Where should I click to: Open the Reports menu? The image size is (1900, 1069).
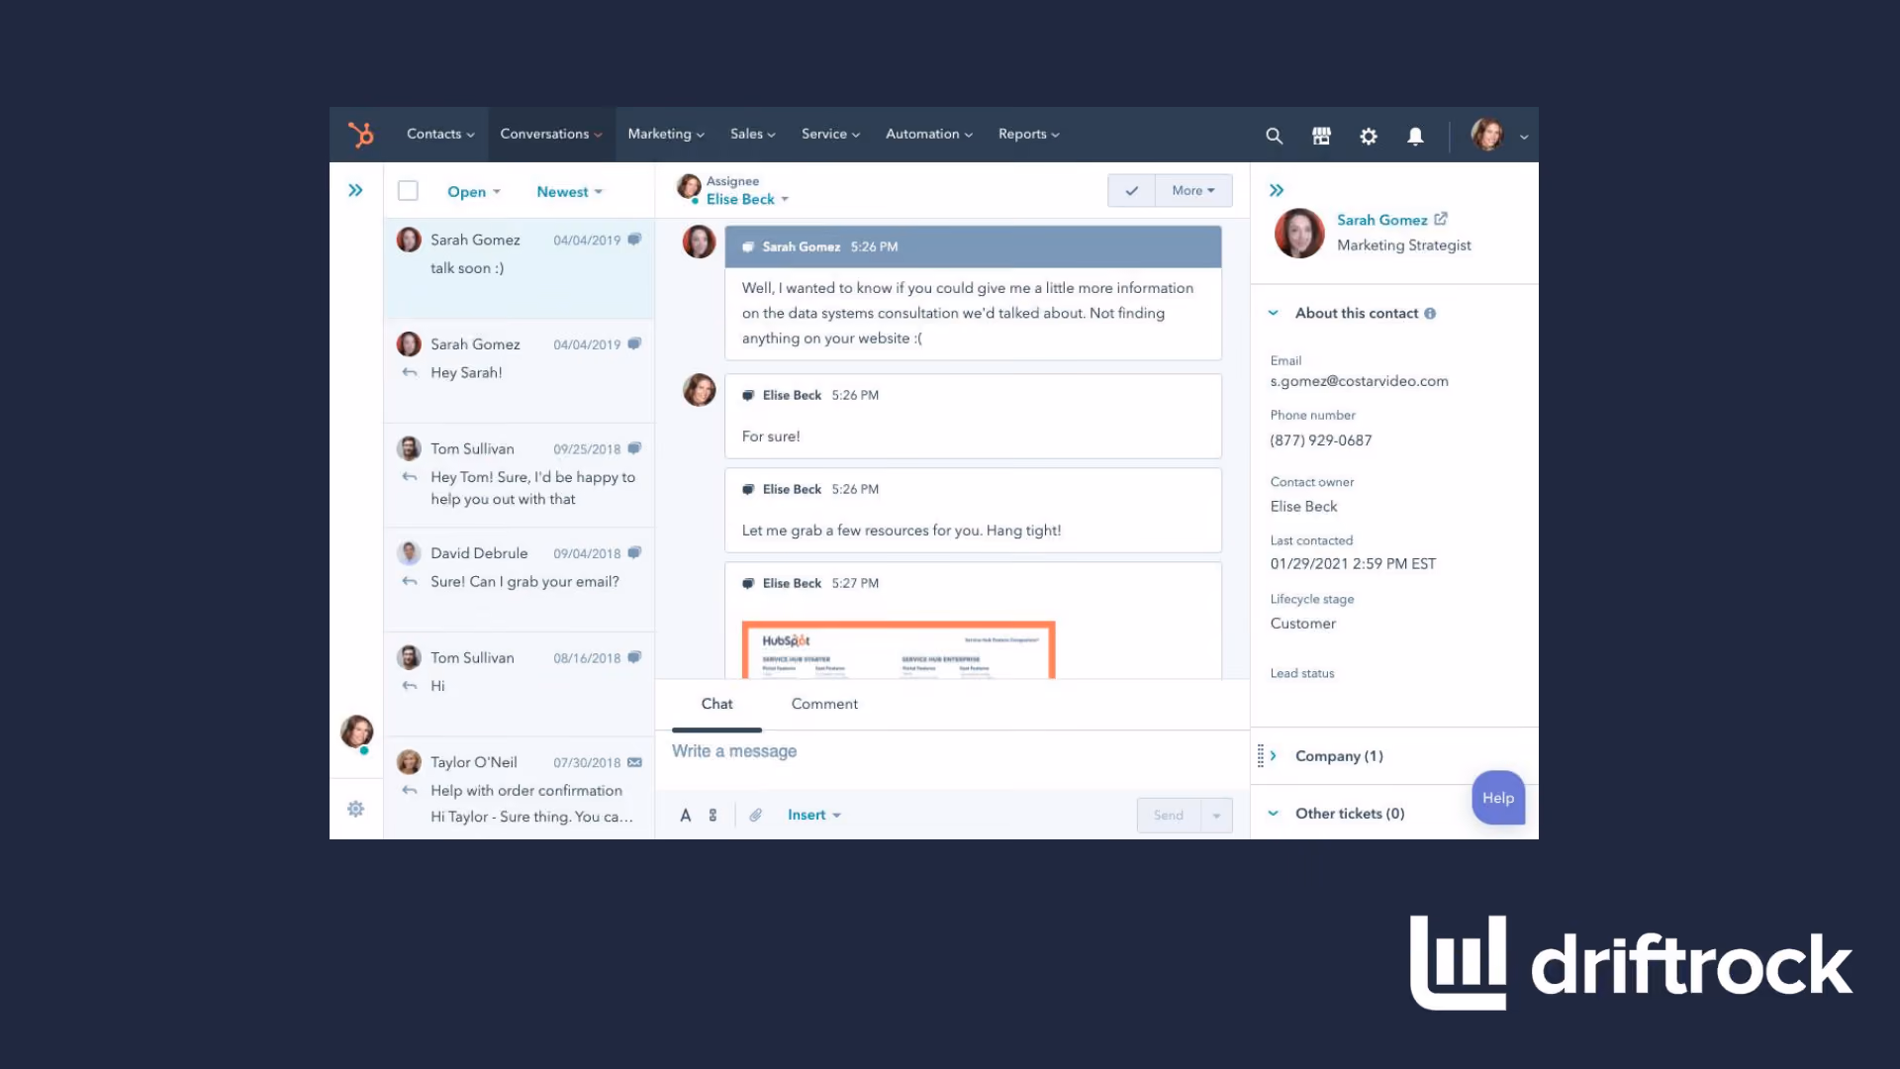[1029, 134]
